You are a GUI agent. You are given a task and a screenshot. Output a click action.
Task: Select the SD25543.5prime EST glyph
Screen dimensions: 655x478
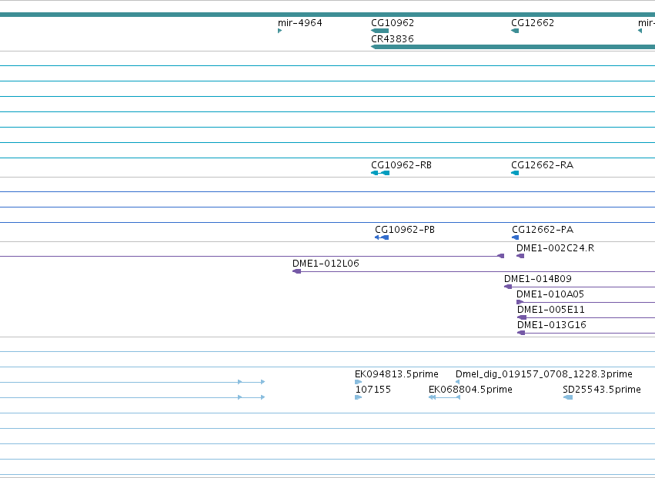point(568,397)
